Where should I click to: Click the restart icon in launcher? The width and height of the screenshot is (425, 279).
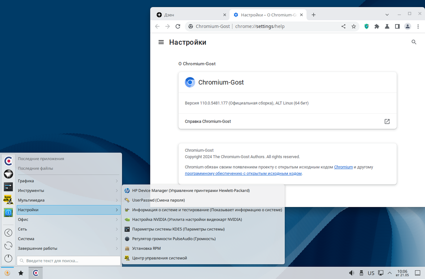click(8, 246)
